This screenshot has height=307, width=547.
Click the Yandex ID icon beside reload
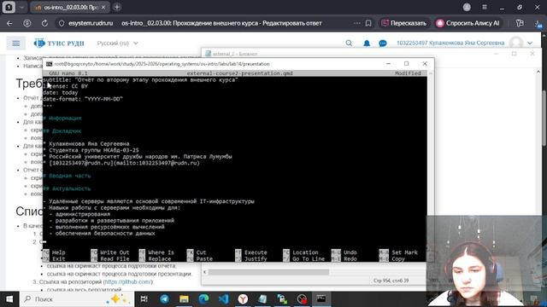point(26,23)
